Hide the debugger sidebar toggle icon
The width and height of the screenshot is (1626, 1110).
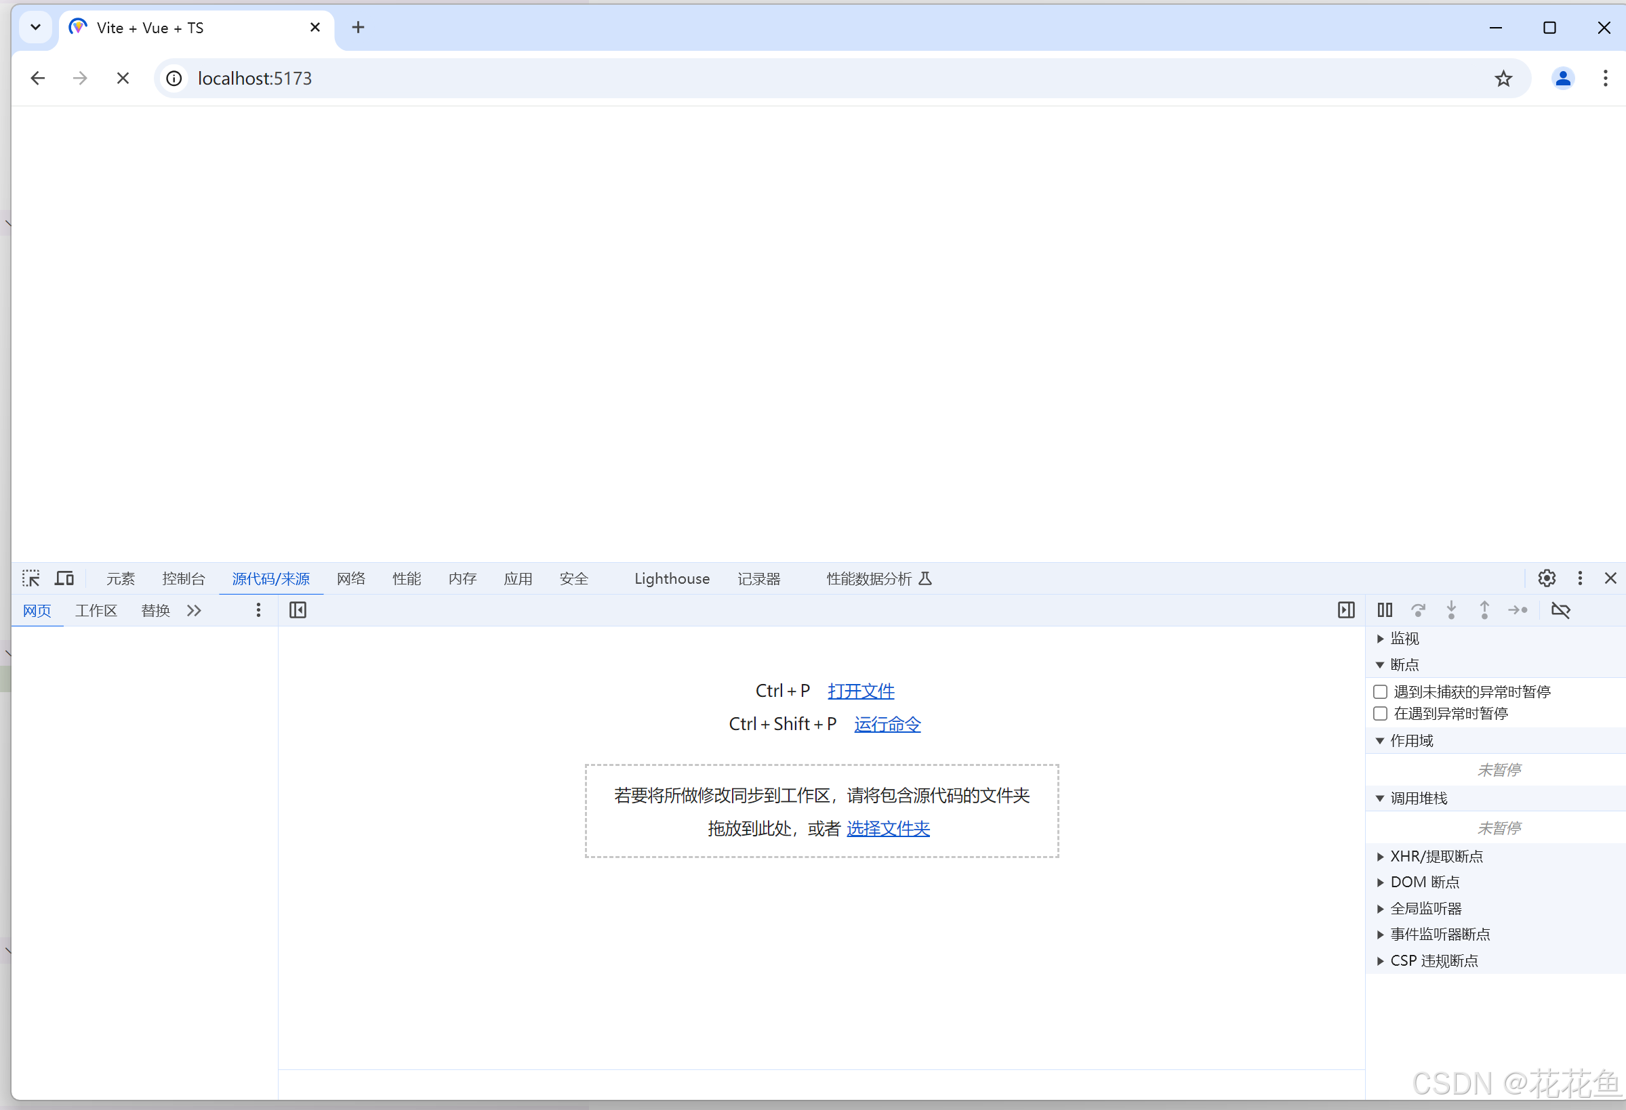coord(1346,610)
